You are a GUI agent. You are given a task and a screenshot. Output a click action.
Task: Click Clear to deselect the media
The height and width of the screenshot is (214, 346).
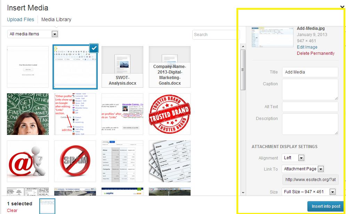(x=12, y=211)
